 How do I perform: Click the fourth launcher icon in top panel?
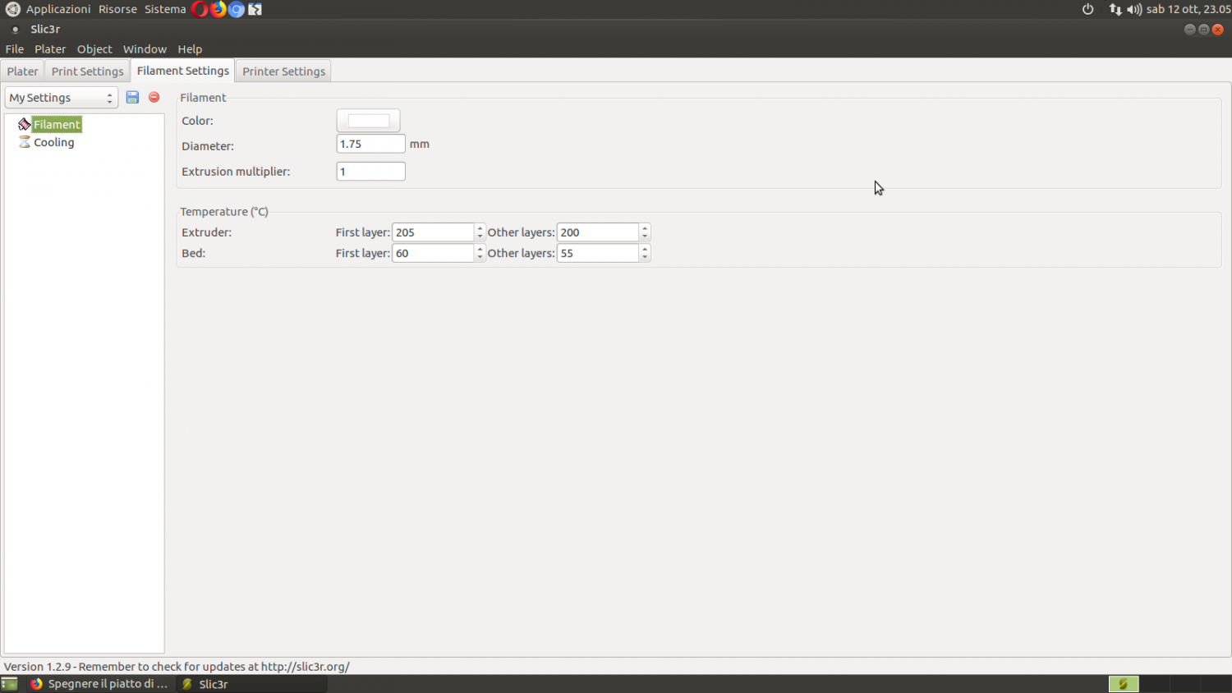tap(255, 9)
